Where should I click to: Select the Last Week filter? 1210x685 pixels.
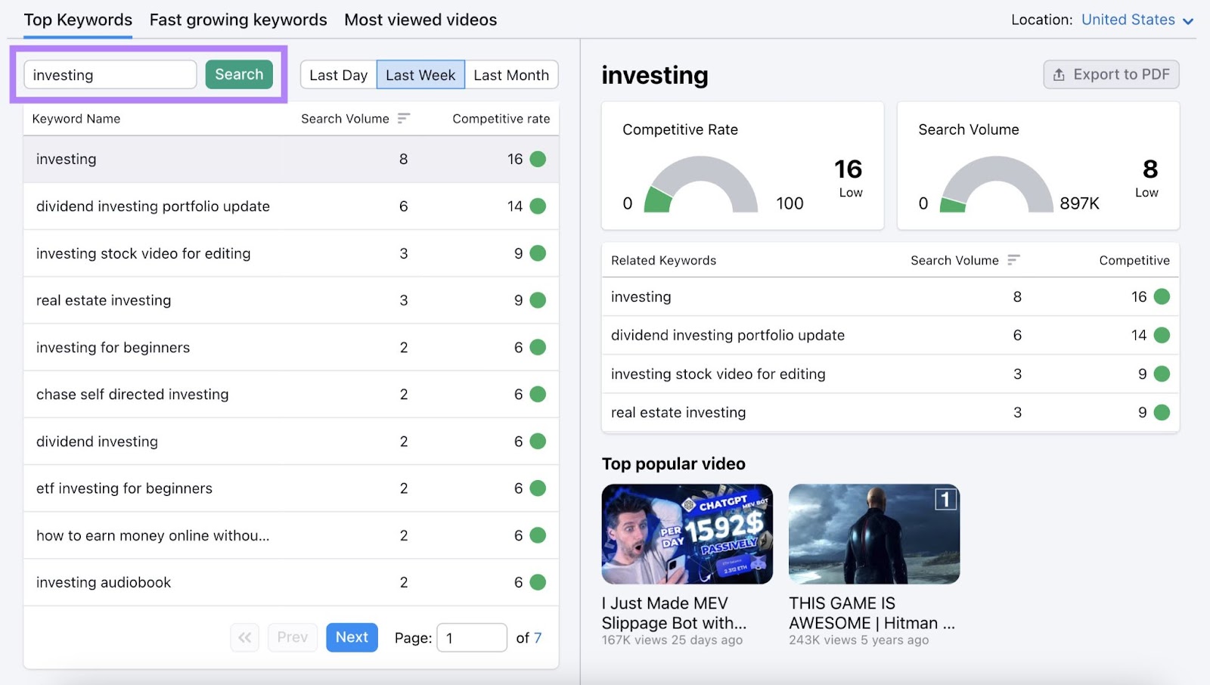coord(420,75)
